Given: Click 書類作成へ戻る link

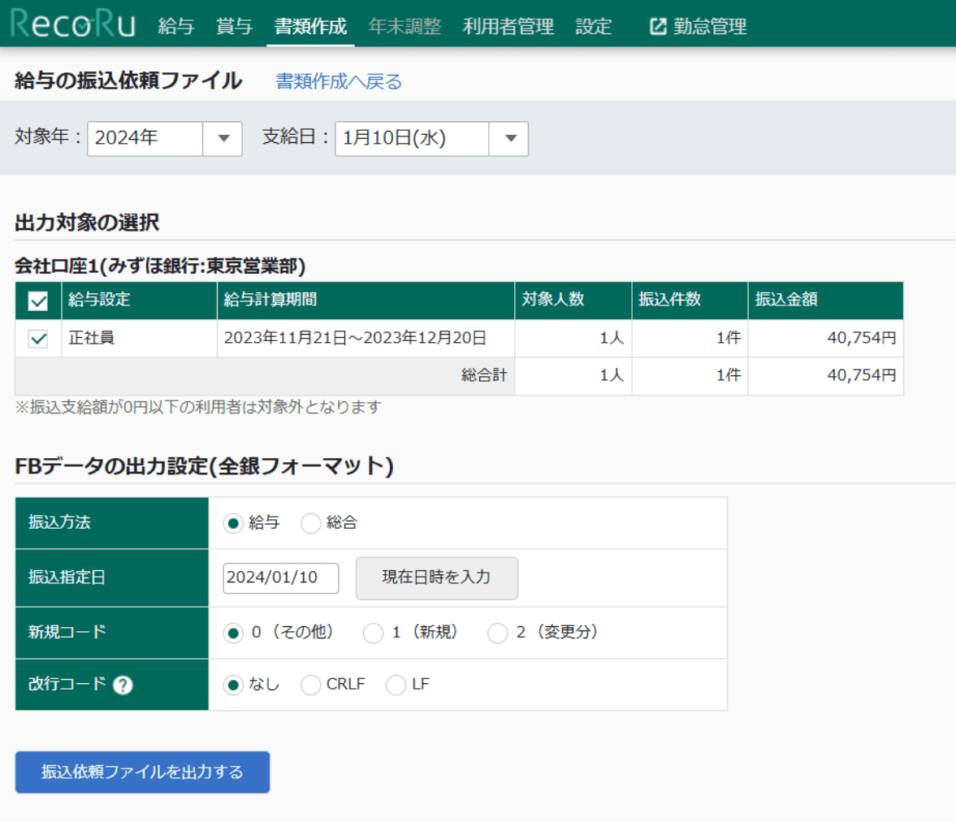Looking at the screenshot, I should coord(339,81).
